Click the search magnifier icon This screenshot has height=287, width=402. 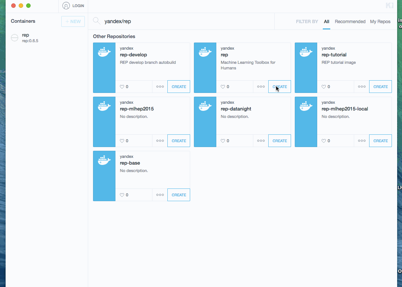pyautogui.click(x=96, y=21)
